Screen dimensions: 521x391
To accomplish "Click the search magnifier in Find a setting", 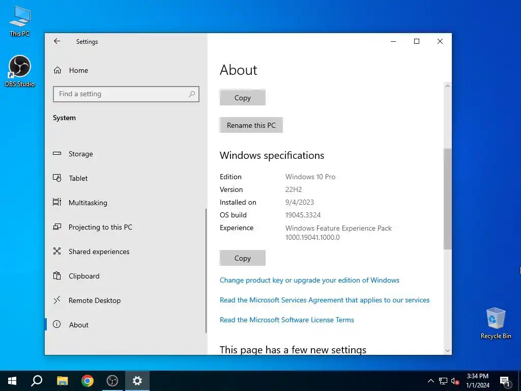I will 192,94.
